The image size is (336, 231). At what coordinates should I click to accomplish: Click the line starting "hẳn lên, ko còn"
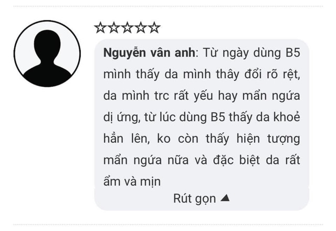pos(202,139)
